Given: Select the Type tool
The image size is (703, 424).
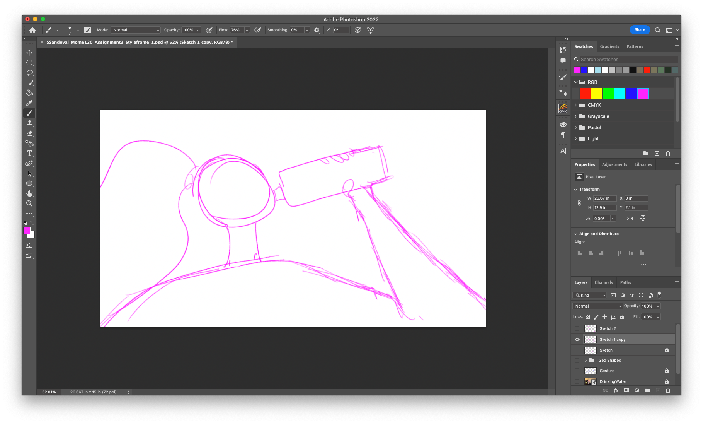Looking at the screenshot, I should (29, 153).
